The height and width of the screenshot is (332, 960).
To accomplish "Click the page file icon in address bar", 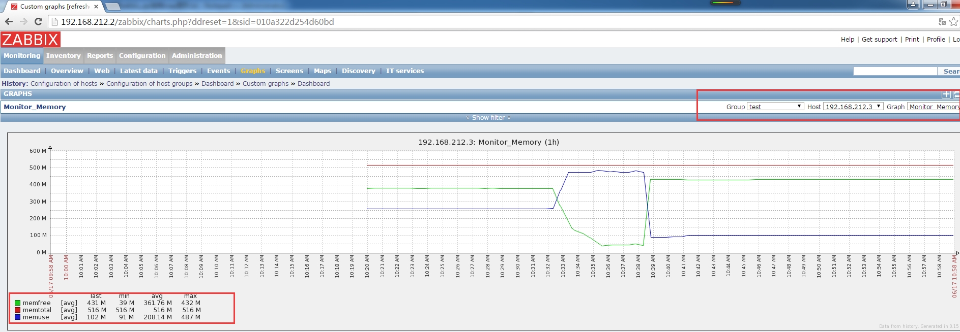I will (x=55, y=22).
